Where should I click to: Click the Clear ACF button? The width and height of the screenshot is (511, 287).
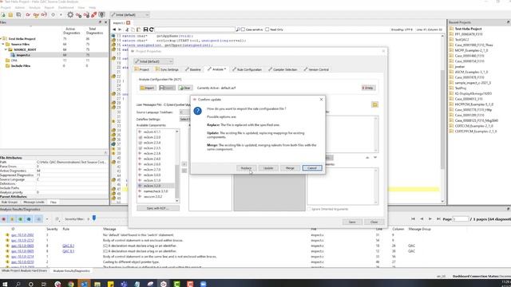pos(185,88)
